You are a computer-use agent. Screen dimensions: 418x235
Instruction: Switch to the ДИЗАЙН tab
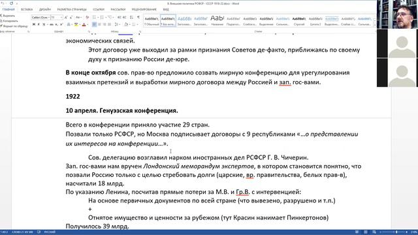[45, 9]
